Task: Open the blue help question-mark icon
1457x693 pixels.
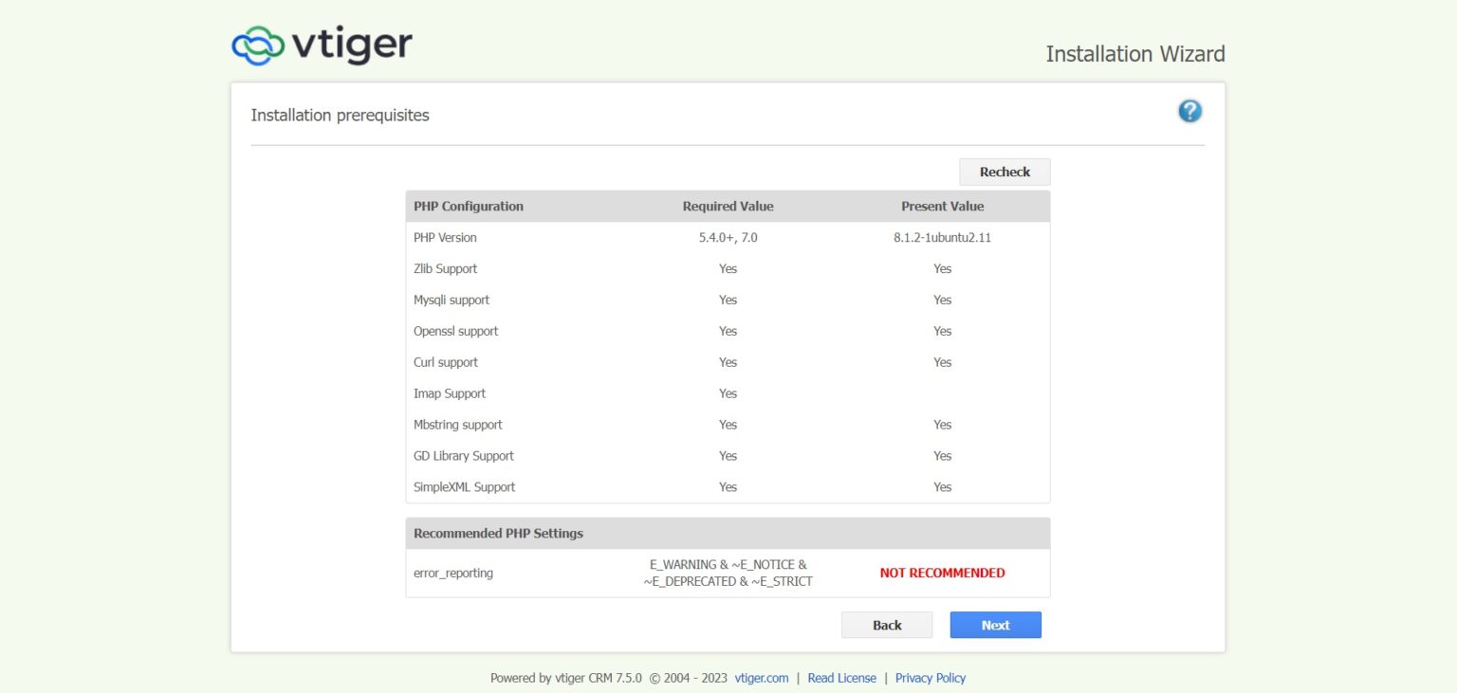Action: coord(1190,111)
